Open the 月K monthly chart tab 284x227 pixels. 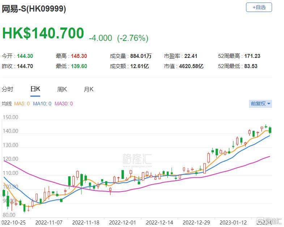pyautogui.click(x=89, y=89)
